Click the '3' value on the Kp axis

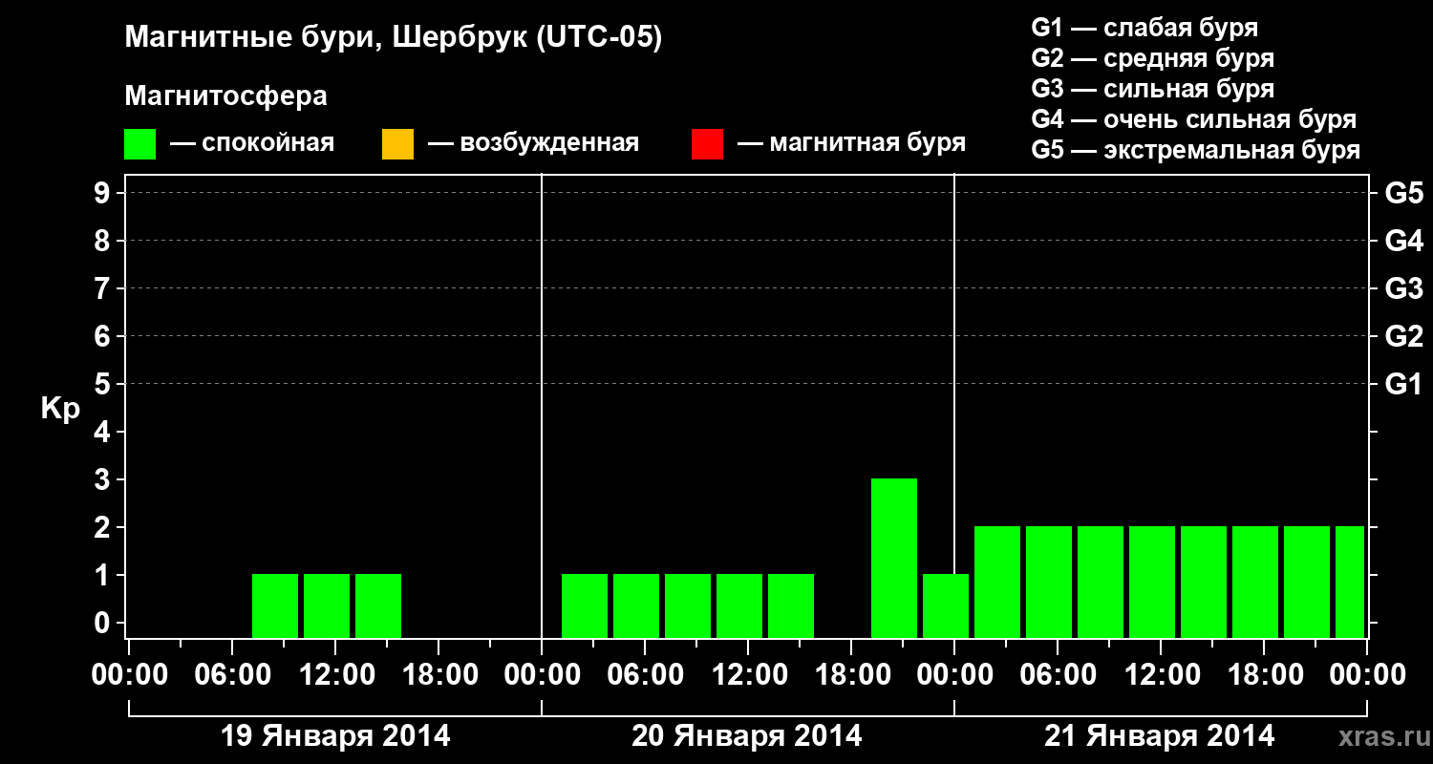tap(104, 479)
